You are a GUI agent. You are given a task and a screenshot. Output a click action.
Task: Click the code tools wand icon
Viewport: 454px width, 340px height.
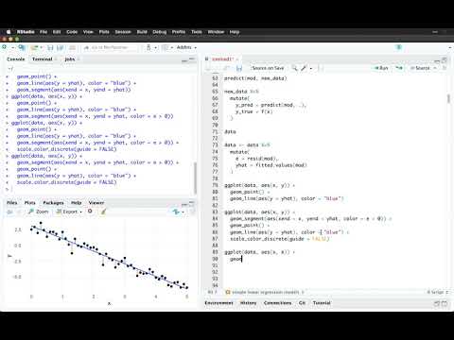[x=304, y=68]
